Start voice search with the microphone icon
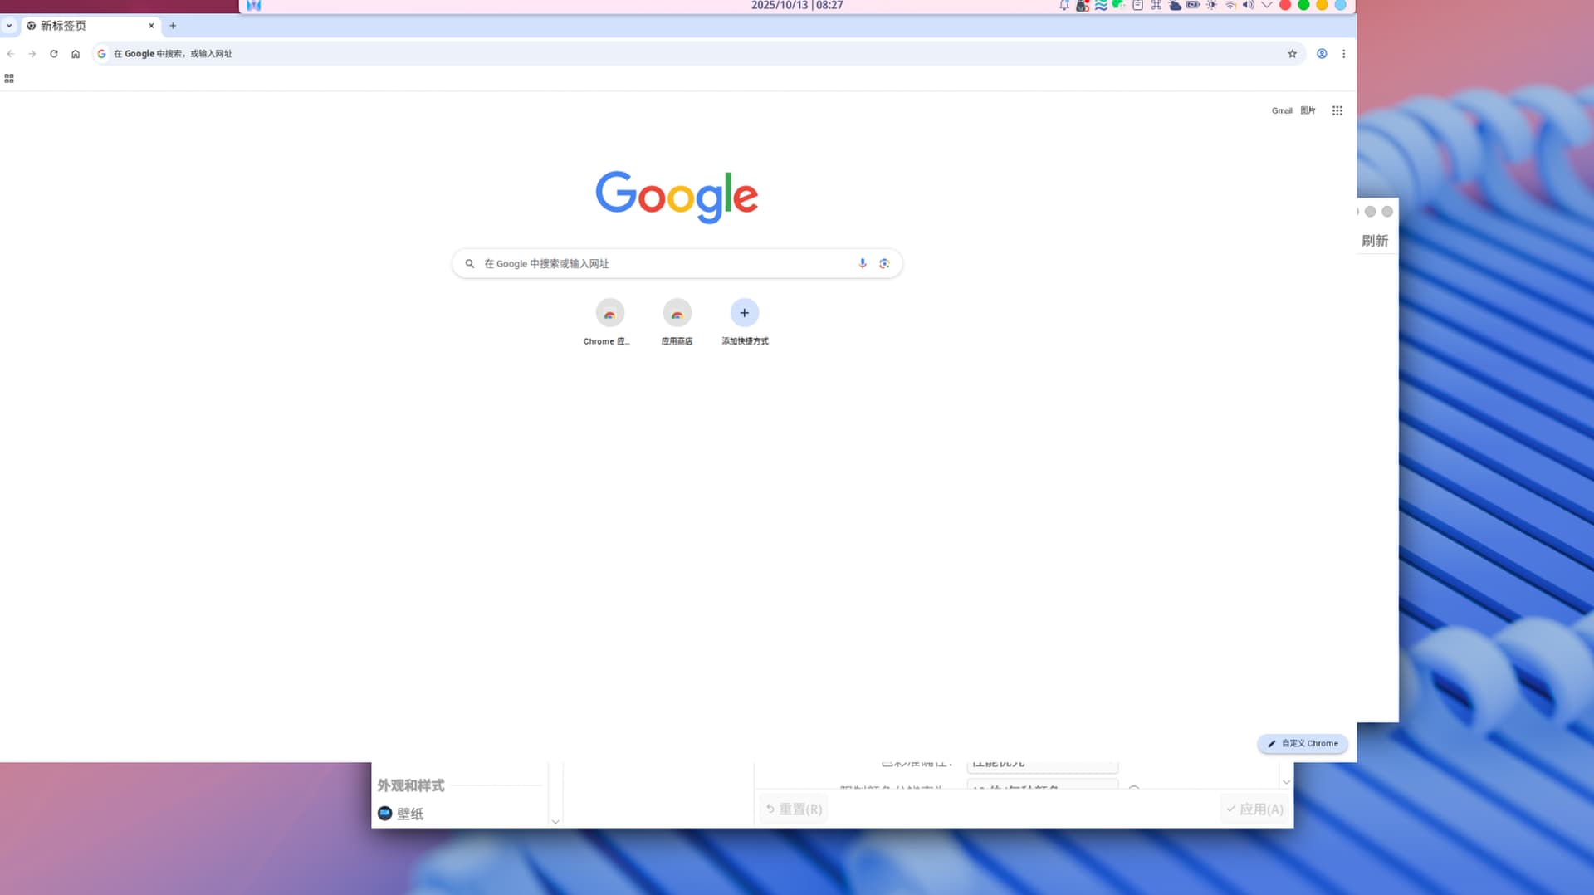Image resolution: width=1594 pixels, height=895 pixels. click(x=863, y=263)
